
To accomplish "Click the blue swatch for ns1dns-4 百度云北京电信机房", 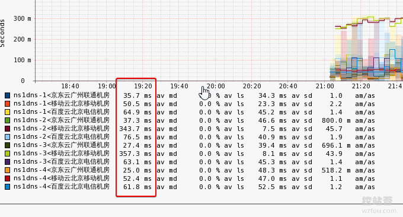I will [x=8, y=187].
